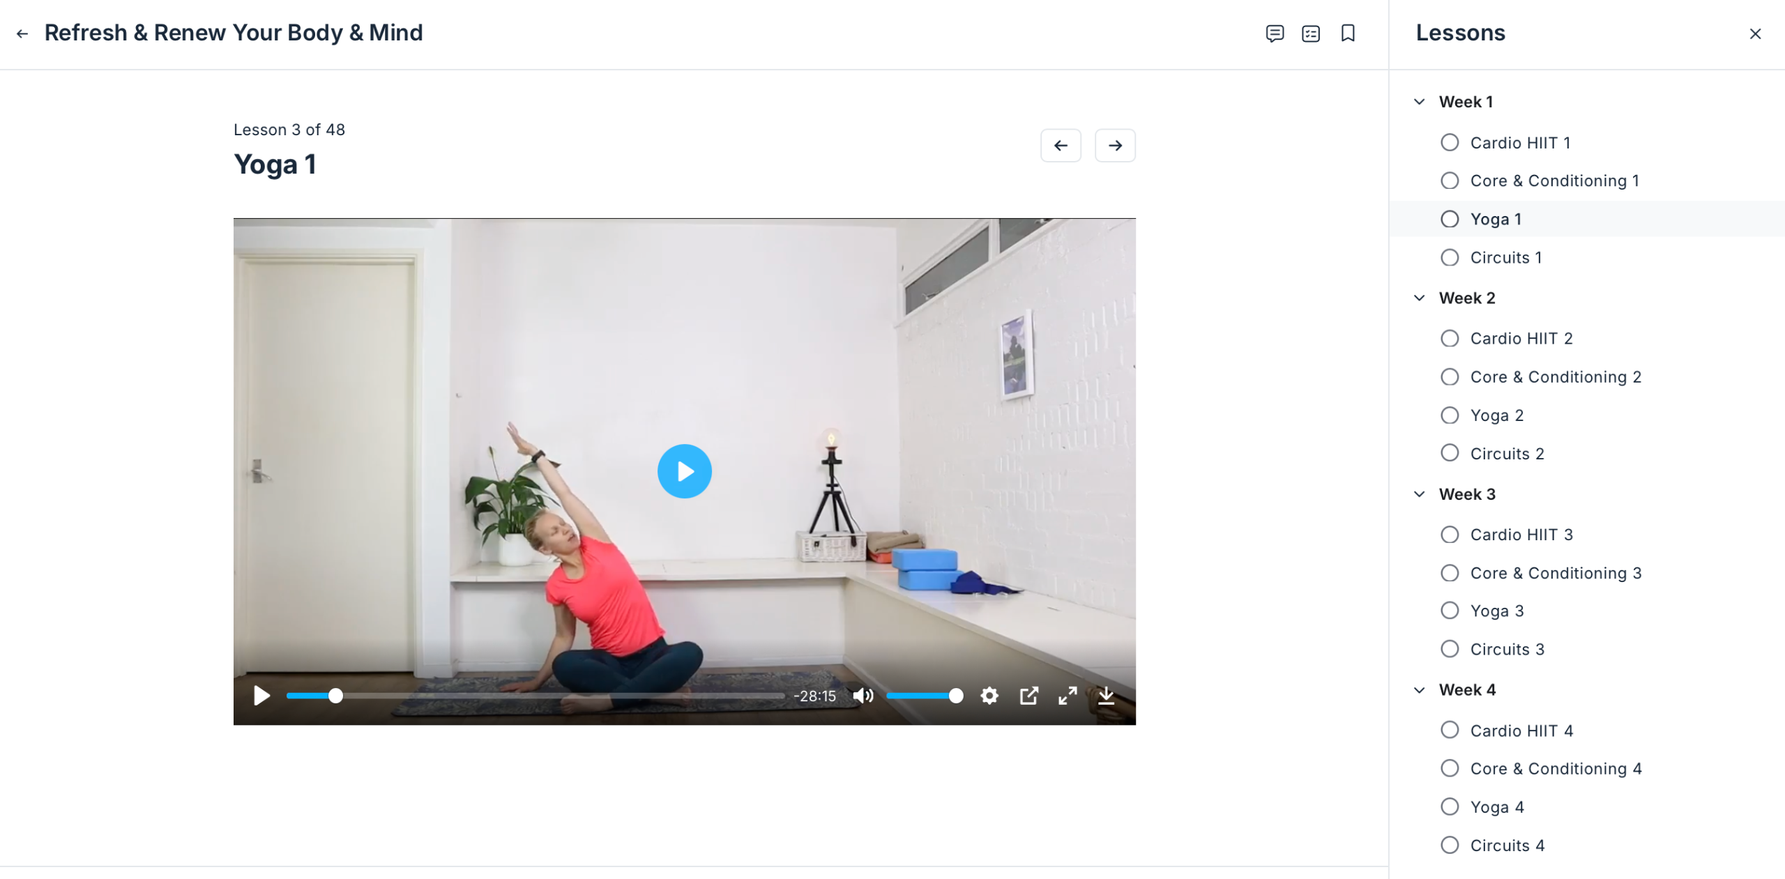The image size is (1785, 879).
Task: Download the Yoga 1 video
Action: pyautogui.click(x=1107, y=696)
